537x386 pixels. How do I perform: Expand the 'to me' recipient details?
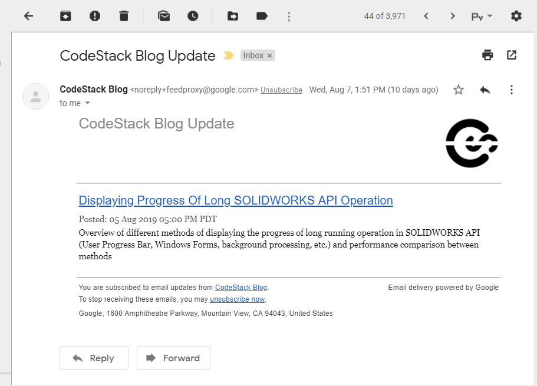pos(87,103)
